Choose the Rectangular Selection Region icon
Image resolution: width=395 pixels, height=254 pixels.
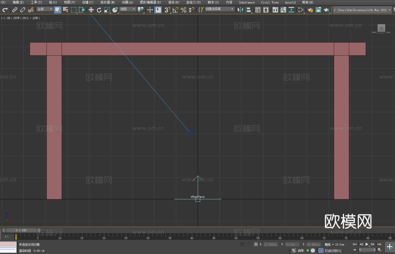(74, 10)
